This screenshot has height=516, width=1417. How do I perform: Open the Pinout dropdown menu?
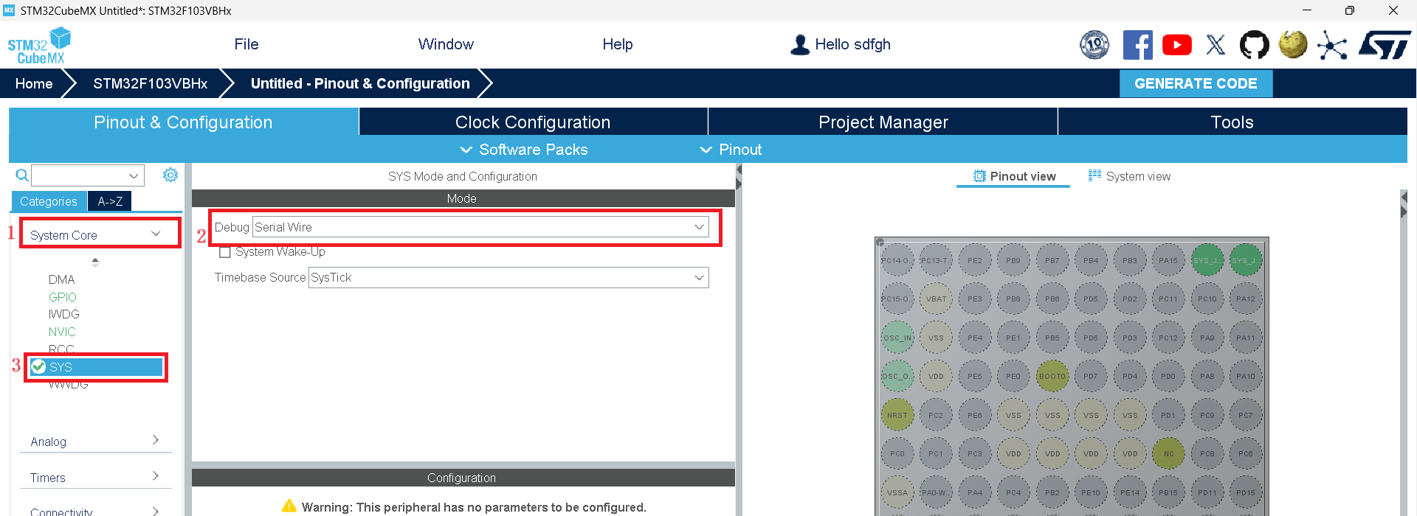[x=731, y=150]
